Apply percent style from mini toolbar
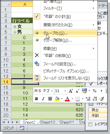This screenshot has width=110, height=134. (94, 91)
